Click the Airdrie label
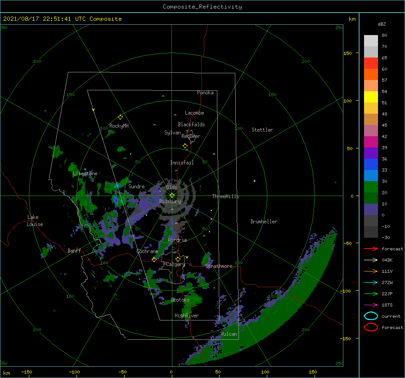The height and width of the screenshot is (378, 405). tap(177, 240)
